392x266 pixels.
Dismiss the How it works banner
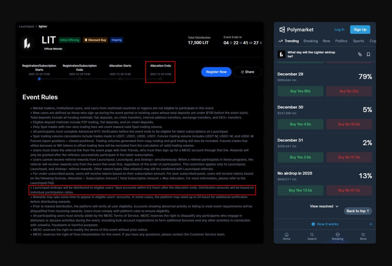(371, 224)
